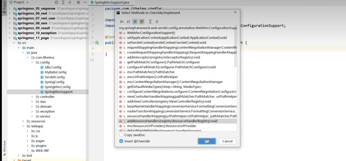Click Sort by Visibility icon in dialog
Viewport: 346px width, 161px height.
(x=122, y=22)
